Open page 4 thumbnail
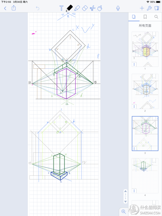This screenshot has height=216, width=162. pyautogui.click(x=145, y=176)
